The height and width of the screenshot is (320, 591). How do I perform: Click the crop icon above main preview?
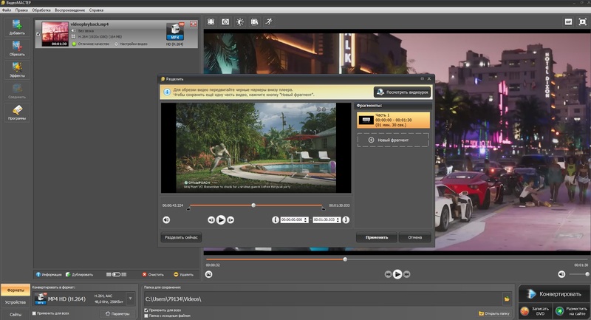211,22
